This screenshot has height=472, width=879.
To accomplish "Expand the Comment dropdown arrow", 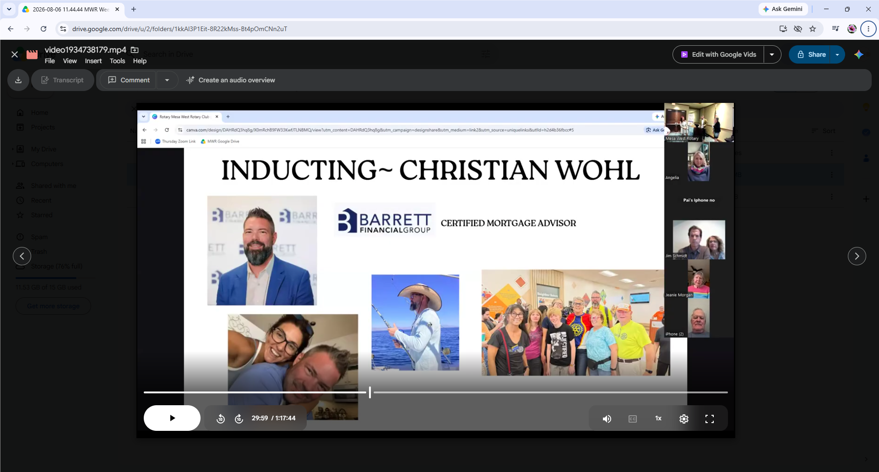I will [x=167, y=80].
